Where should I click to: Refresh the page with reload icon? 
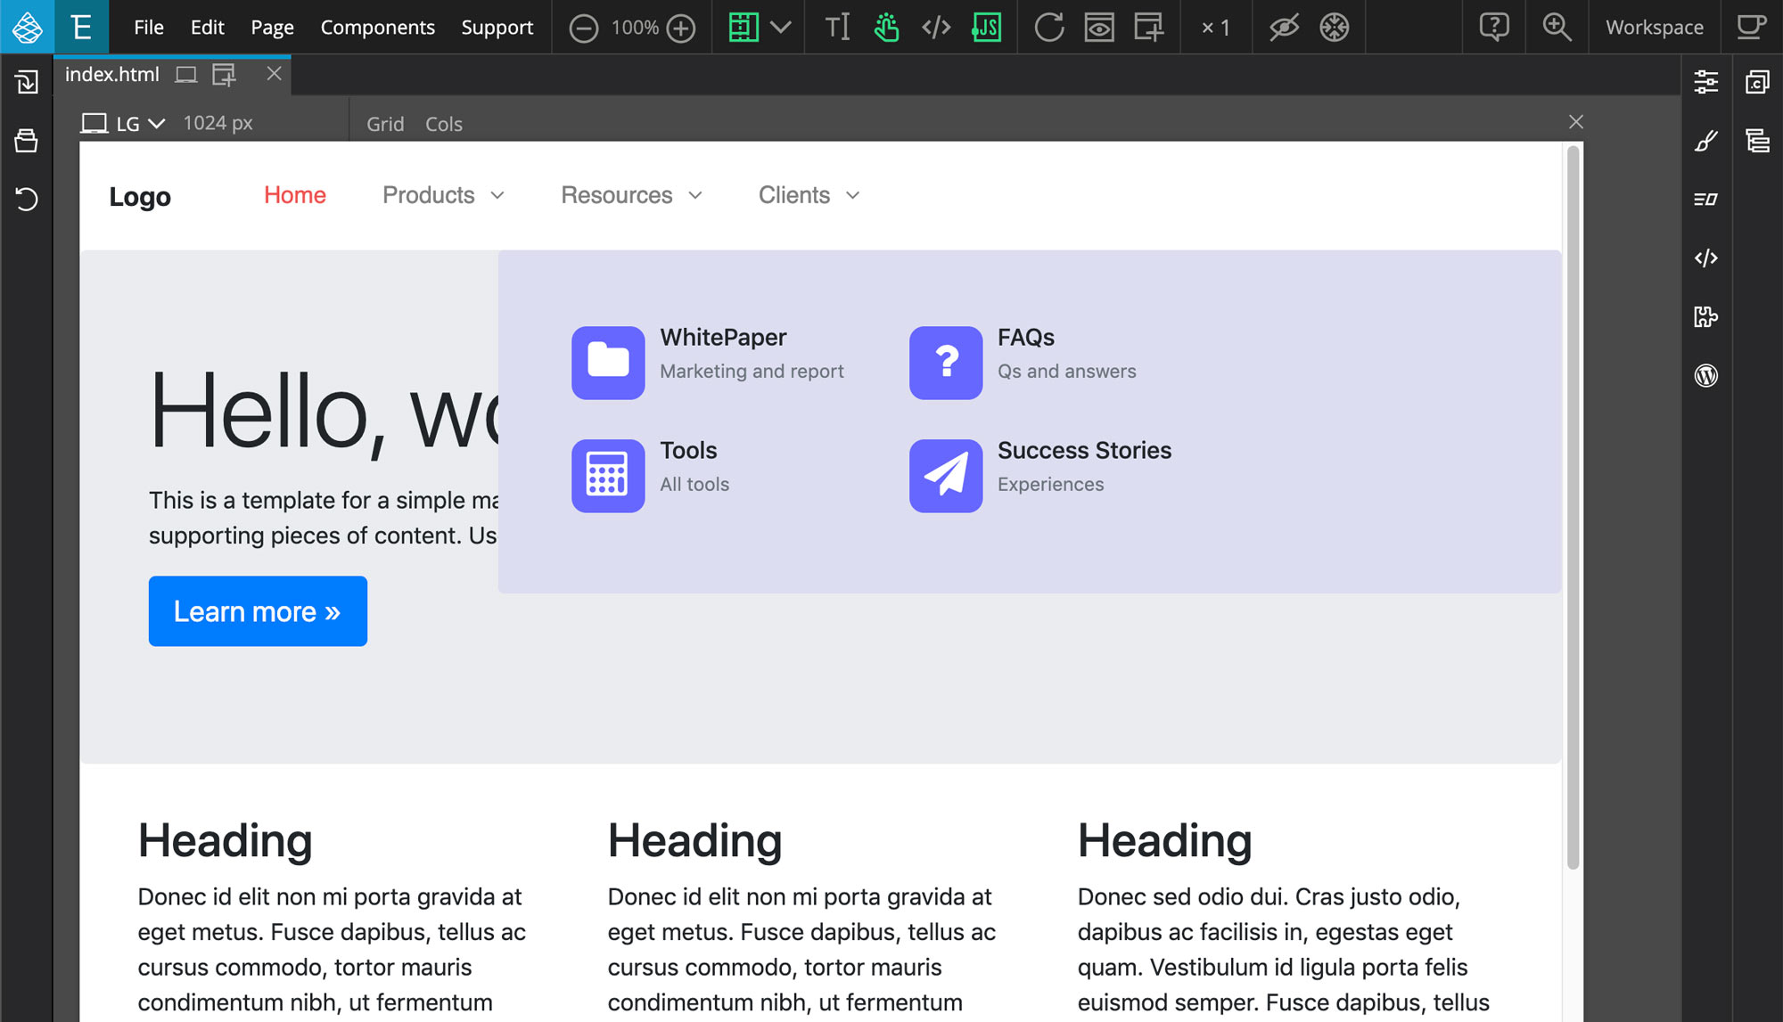[x=1049, y=28]
